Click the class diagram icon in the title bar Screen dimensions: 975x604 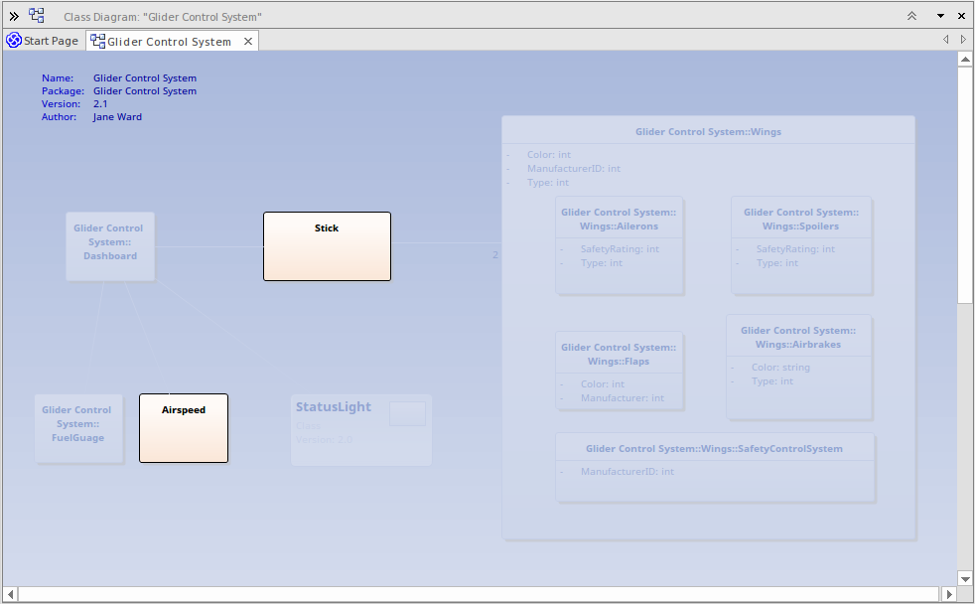[37, 16]
